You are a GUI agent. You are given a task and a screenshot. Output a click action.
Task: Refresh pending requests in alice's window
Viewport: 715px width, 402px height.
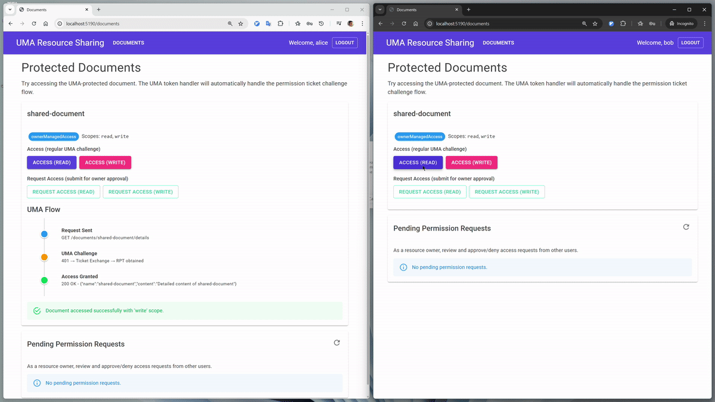(x=337, y=343)
